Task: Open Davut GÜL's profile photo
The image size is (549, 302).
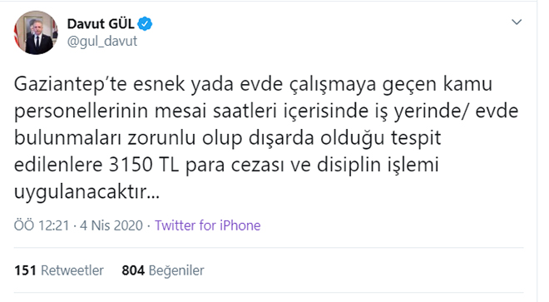Action: pyautogui.click(x=36, y=32)
